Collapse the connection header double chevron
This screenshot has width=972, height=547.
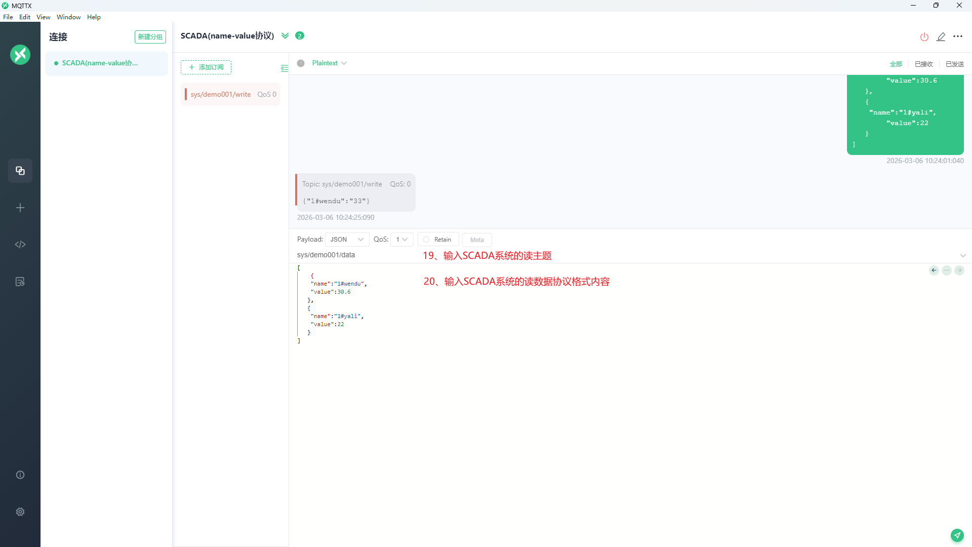[285, 35]
